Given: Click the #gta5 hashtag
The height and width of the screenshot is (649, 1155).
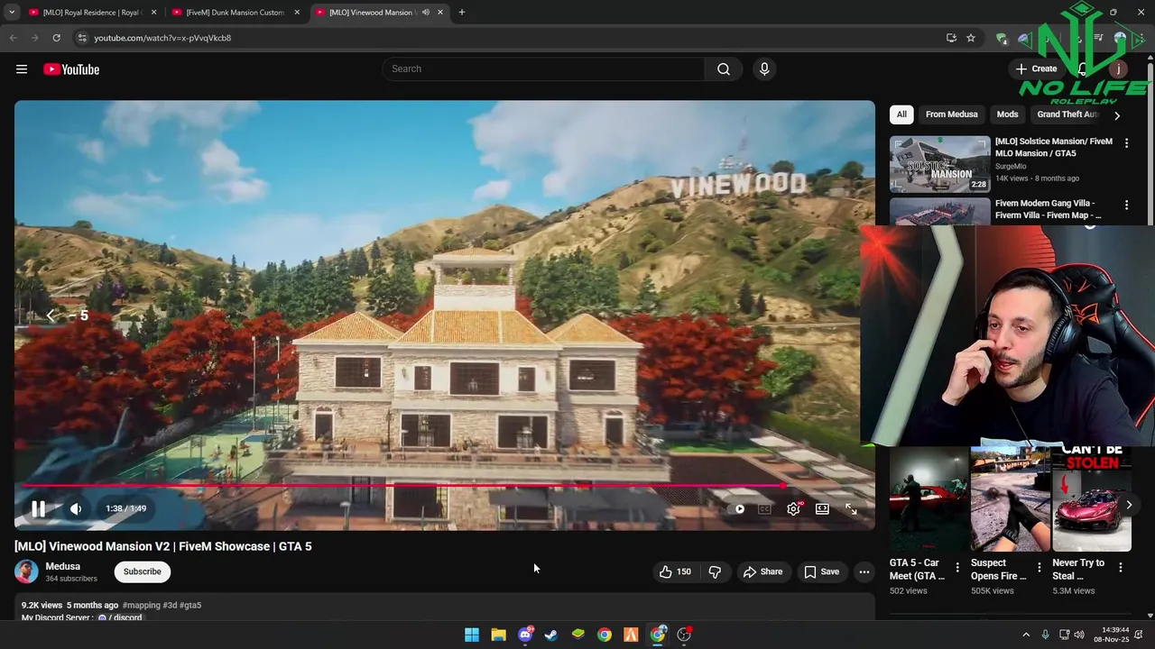Looking at the screenshot, I should 190,605.
